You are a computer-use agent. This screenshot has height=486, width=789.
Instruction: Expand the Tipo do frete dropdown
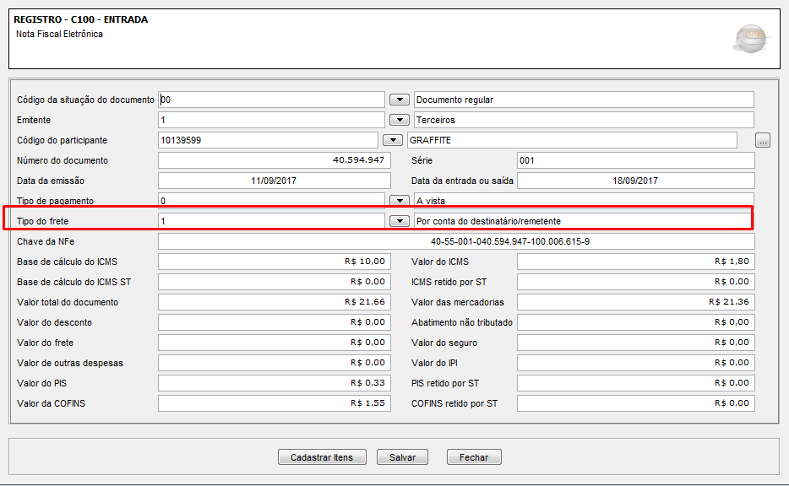pyautogui.click(x=399, y=221)
